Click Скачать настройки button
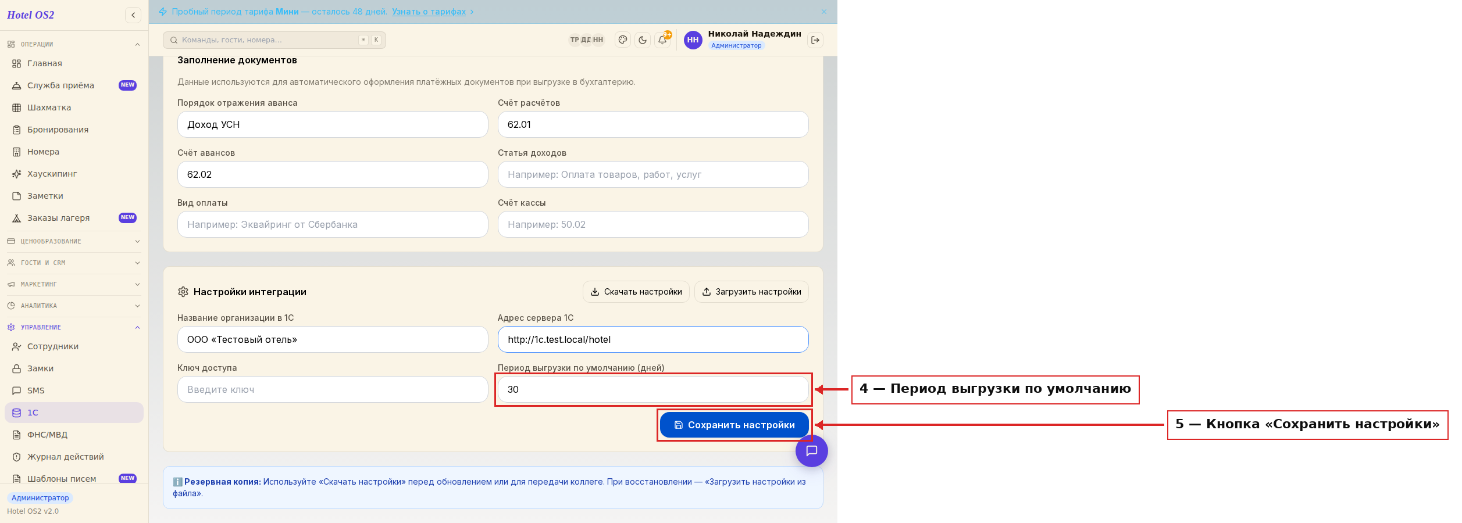 coord(636,292)
